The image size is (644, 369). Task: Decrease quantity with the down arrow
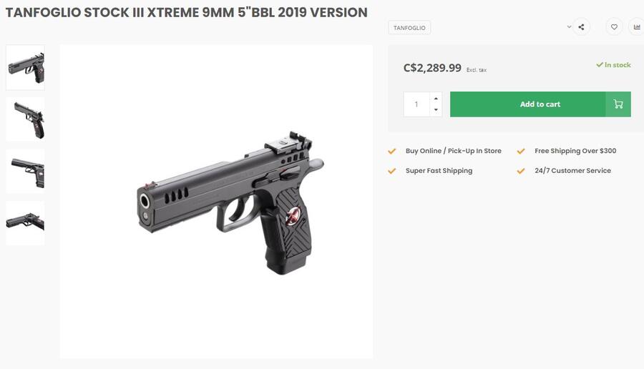pos(436,110)
